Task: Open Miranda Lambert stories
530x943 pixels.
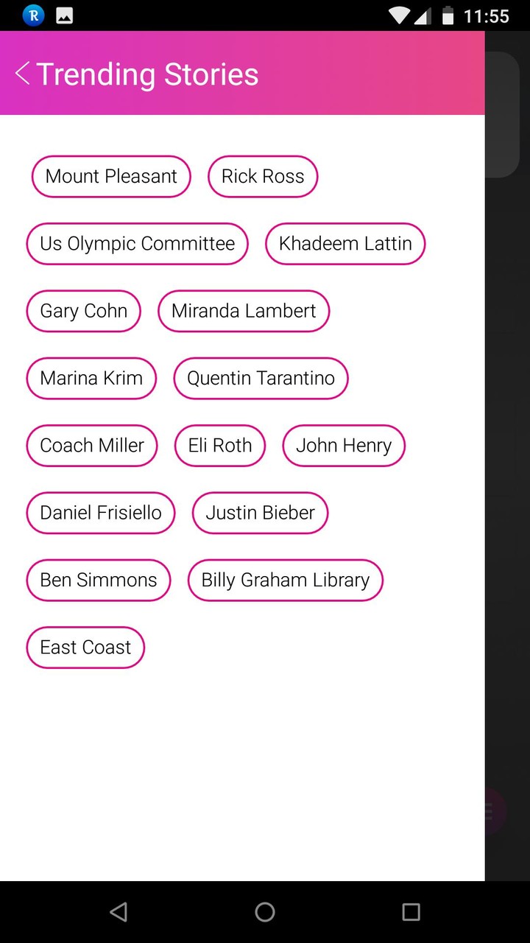Action: tap(244, 311)
